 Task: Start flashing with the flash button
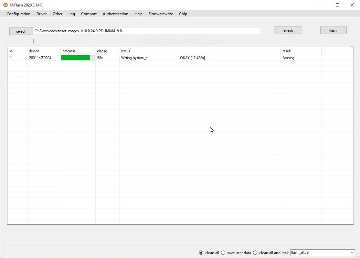(333, 30)
